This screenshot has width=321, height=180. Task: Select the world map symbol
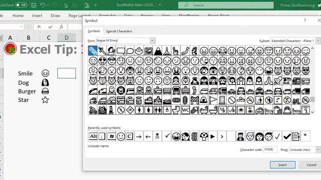148,50
